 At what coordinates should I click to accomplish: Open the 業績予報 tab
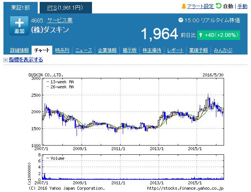click(x=199, y=50)
